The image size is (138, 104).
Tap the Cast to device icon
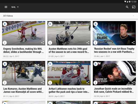click(x=133, y=7)
